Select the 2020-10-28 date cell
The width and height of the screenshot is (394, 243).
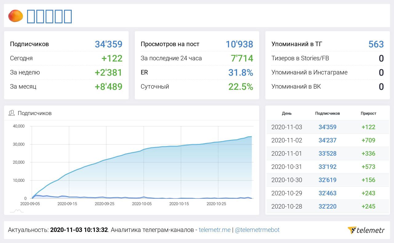coord(287,206)
